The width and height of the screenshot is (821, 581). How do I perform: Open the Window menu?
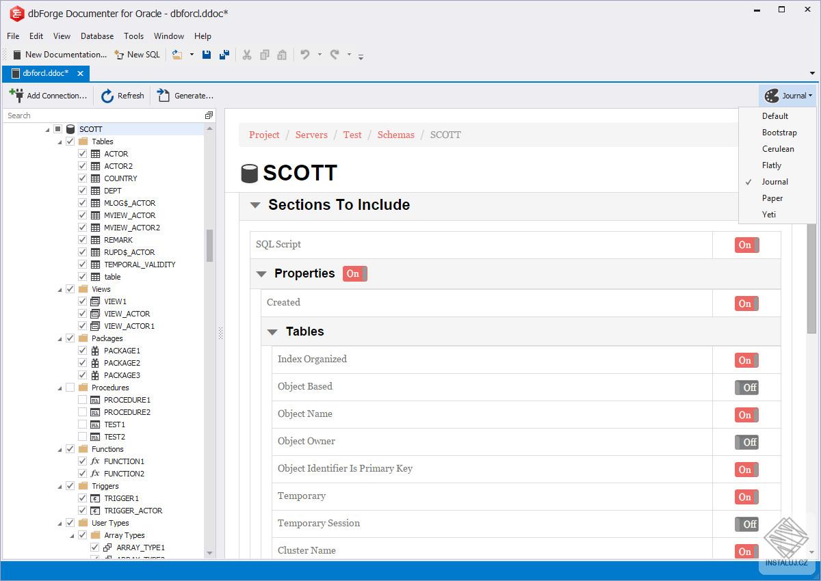tap(168, 36)
